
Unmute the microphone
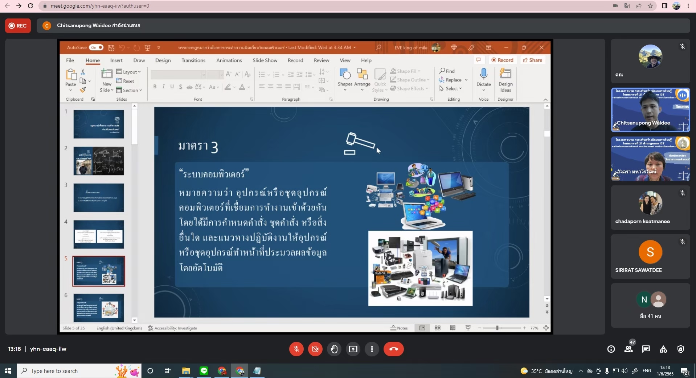[x=296, y=349]
